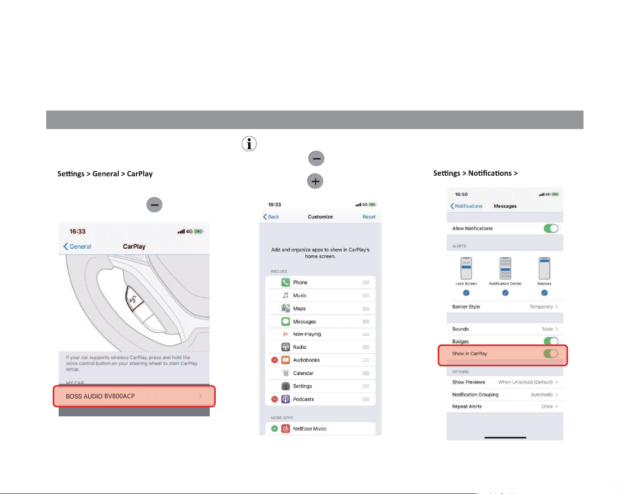The image size is (620, 494).
Task: Uncheck the Lock Screen checkmark
Action: coord(466,293)
